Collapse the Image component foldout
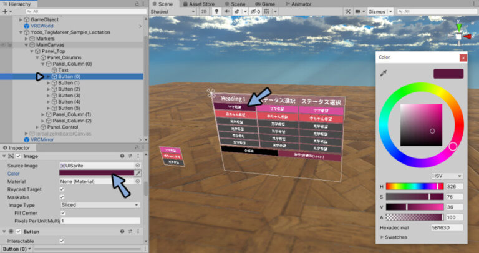This screenshot has width=479, height=253. click(4, 156)
